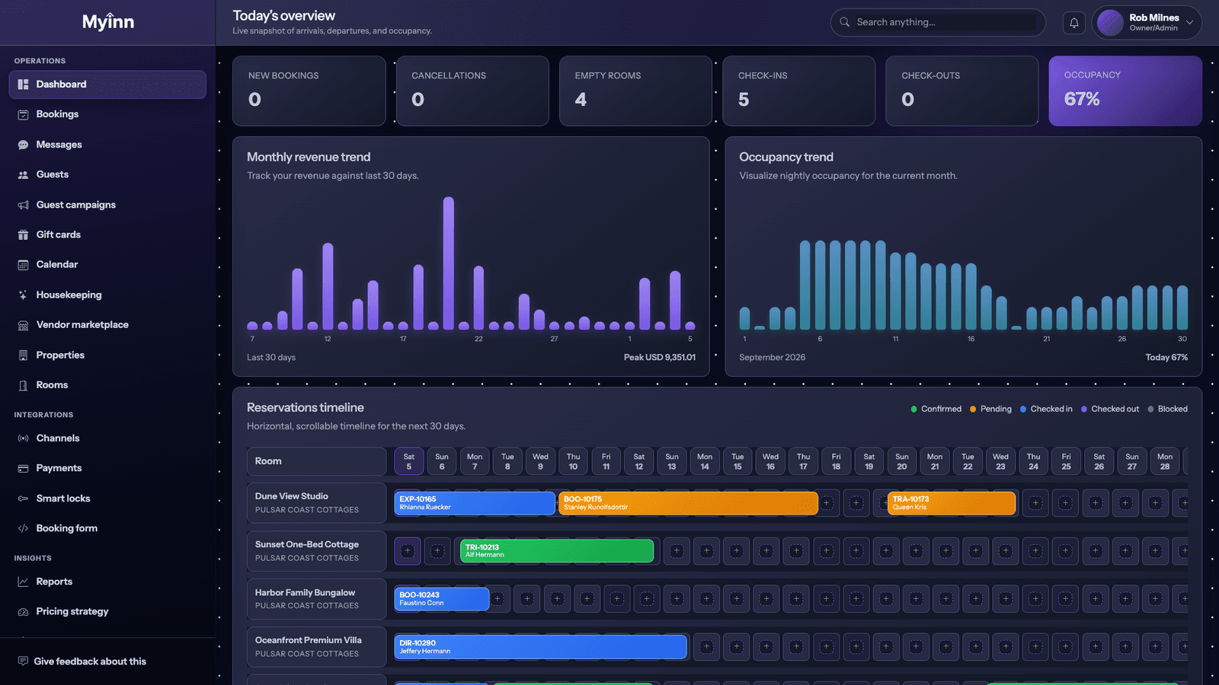Click the Guest campaigns megaphone icon
This screenshot has width=1219, height=685.
(x=23, y=205)
